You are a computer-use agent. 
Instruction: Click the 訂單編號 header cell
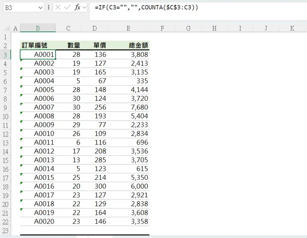38,45
